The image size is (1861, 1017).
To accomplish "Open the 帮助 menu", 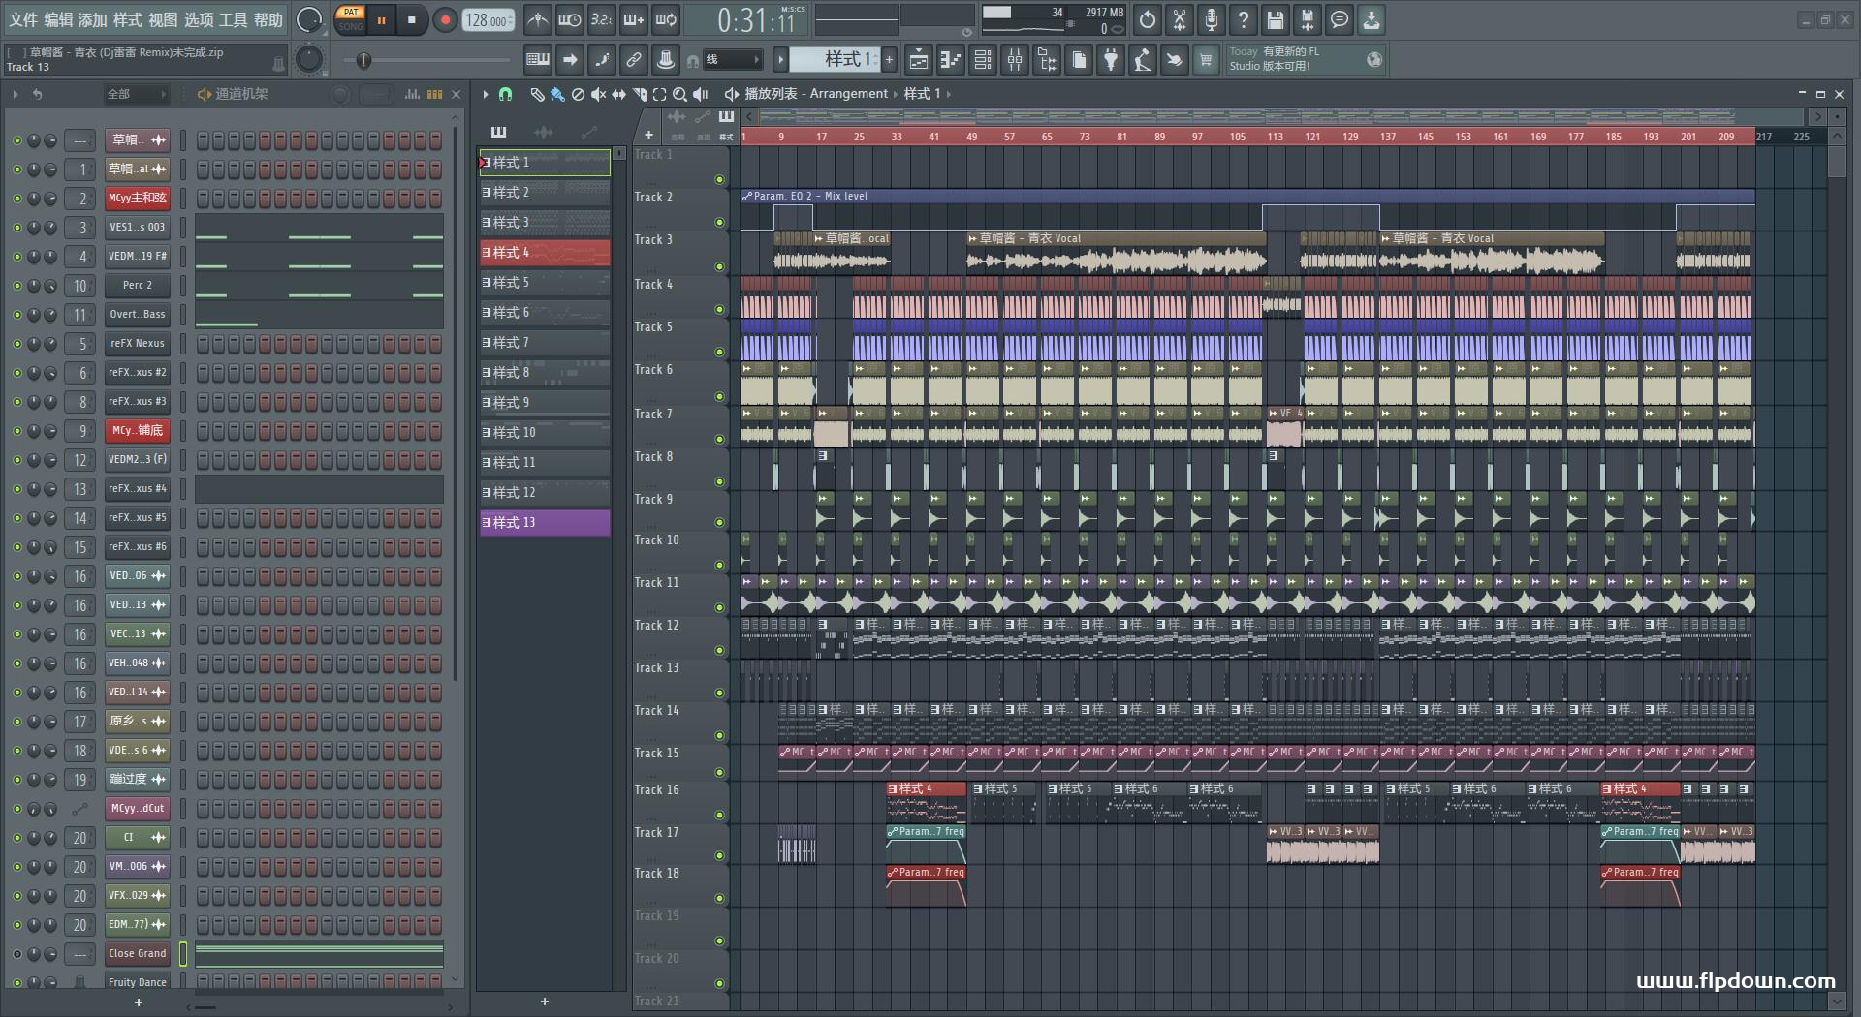I will point(268,20).
